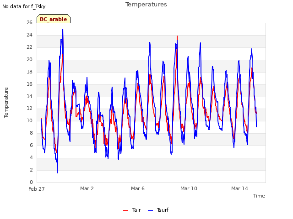The width and height of the screenshot is (293, 219).
Task: Click the y-axis tick label 12
Action: (x=29, y=108)
